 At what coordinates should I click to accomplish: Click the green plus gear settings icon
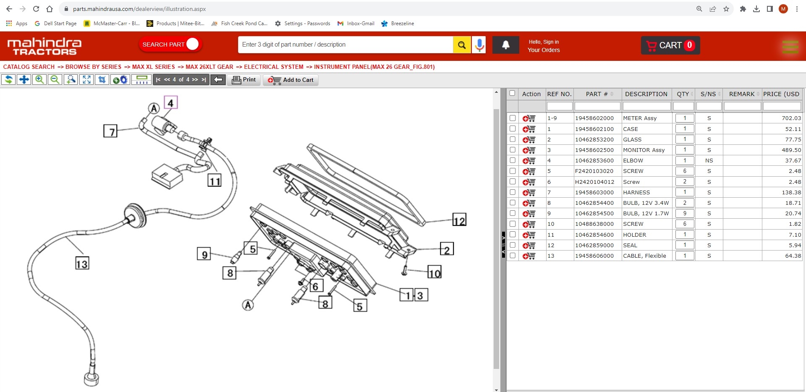point(120,80)
